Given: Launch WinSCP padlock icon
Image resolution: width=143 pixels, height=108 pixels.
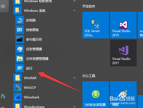Looking at the screenshot, I should [18, 87].
